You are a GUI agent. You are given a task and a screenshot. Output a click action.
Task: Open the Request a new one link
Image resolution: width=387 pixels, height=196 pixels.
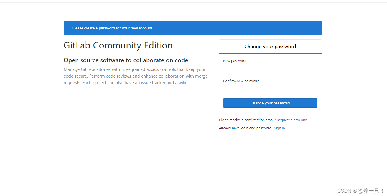coord(292,120)
